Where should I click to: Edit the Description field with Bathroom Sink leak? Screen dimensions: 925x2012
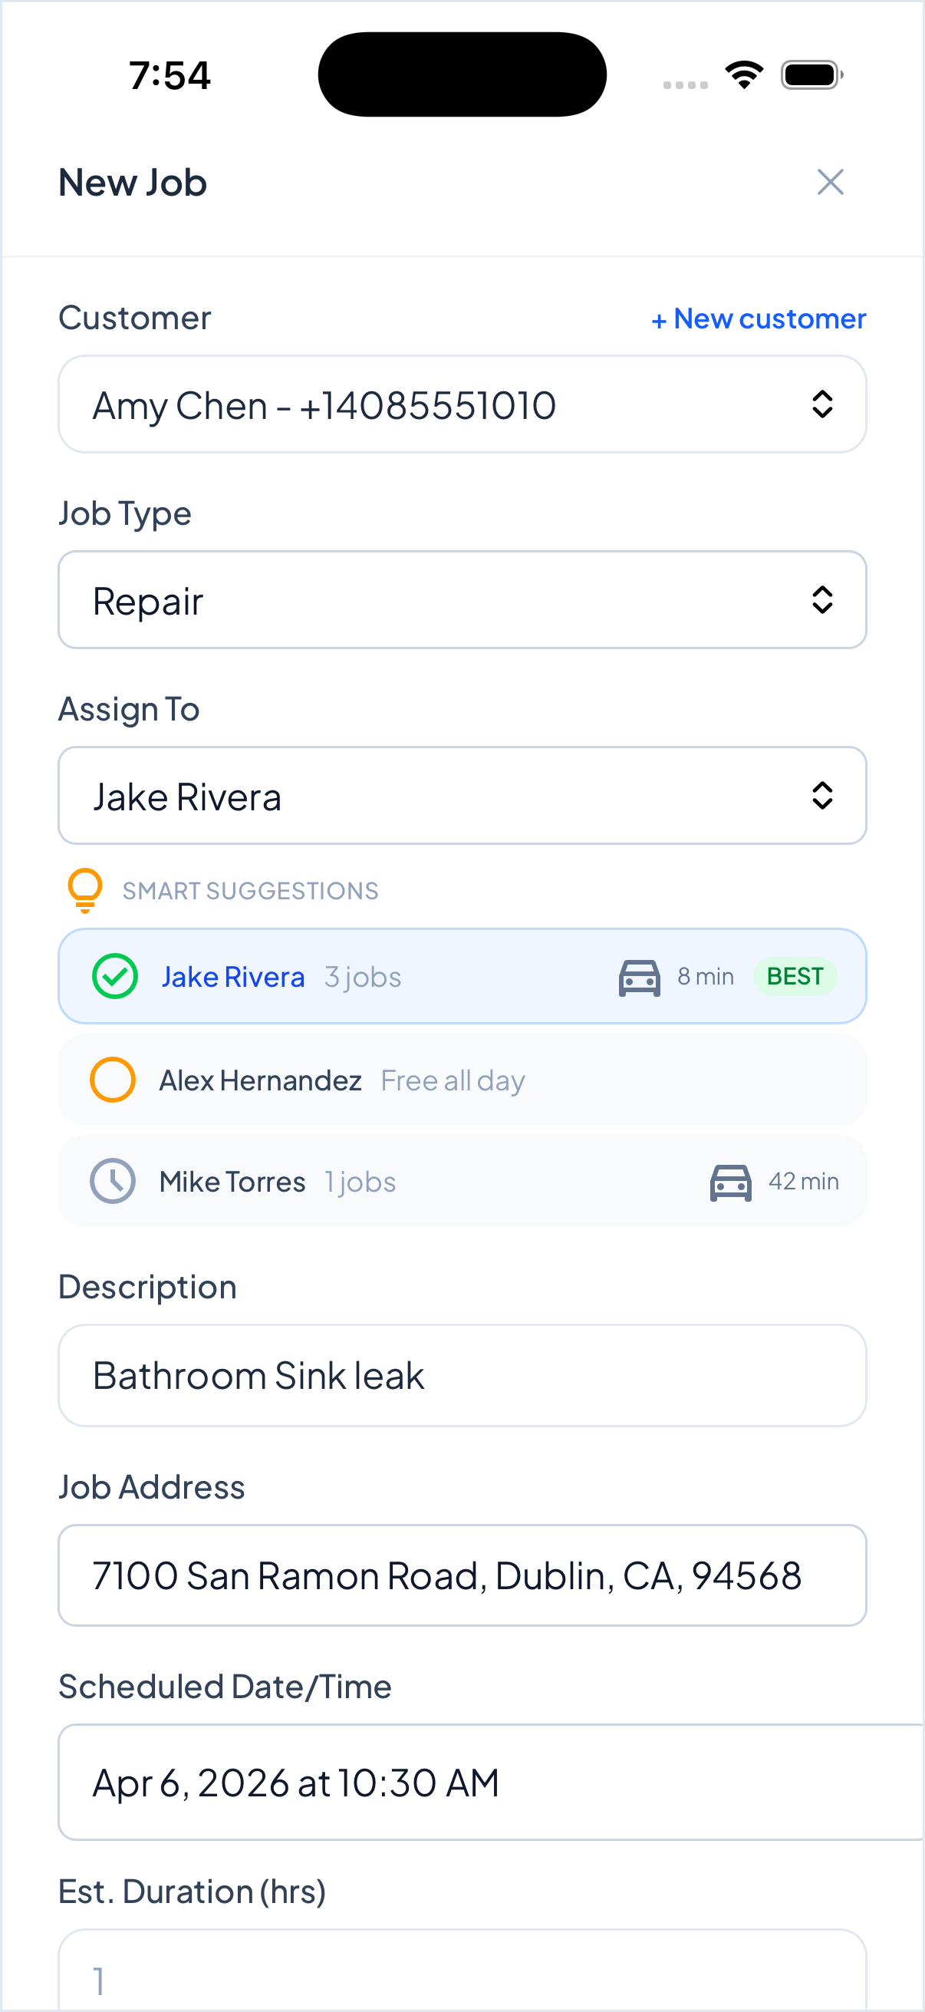[x=462, y=1375]
